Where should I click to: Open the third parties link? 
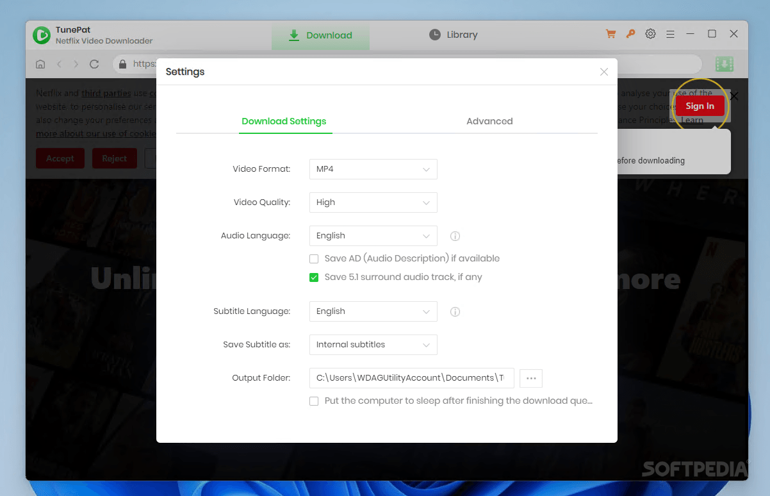click(106, 93)
